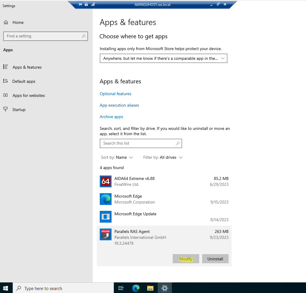Click Parallels size 263 MB

(222, 231)
